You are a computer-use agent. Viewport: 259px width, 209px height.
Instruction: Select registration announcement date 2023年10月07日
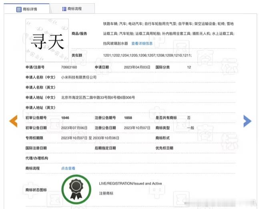[x=137, y=128]
